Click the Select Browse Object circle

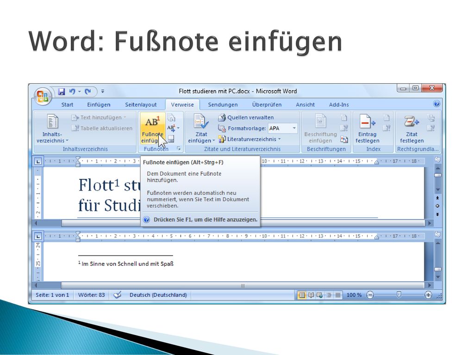pyautogui.click(x=437, y=206)
